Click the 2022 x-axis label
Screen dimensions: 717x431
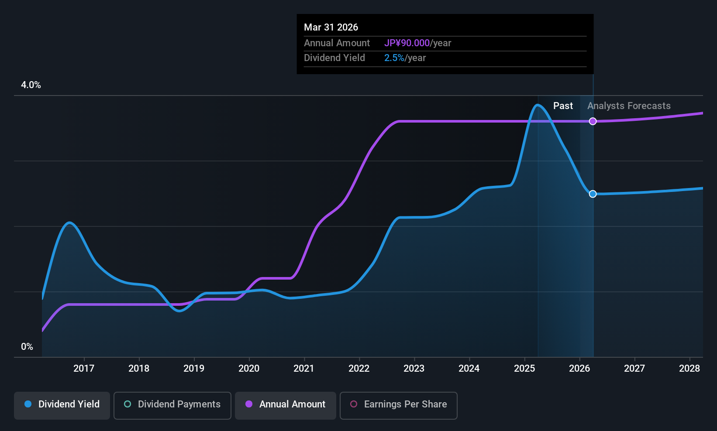tap(359, 369)
